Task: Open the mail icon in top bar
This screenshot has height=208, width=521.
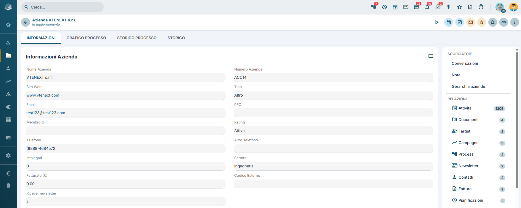Action: [406, 7]
